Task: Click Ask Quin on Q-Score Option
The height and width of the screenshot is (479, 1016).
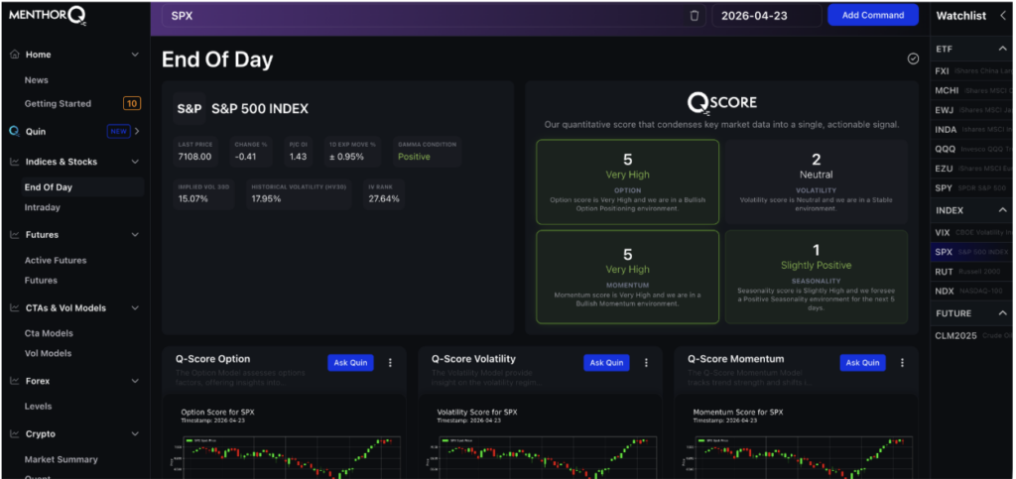Action: pos(350,363)
